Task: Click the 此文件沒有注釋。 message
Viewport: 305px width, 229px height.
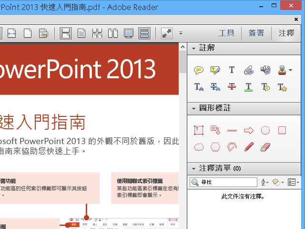Action: (x=243, y=197)
